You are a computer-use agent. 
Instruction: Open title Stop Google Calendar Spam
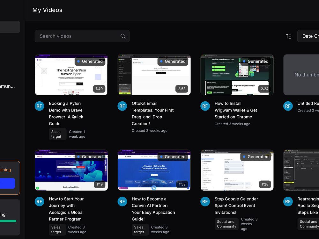click(236, 206)
